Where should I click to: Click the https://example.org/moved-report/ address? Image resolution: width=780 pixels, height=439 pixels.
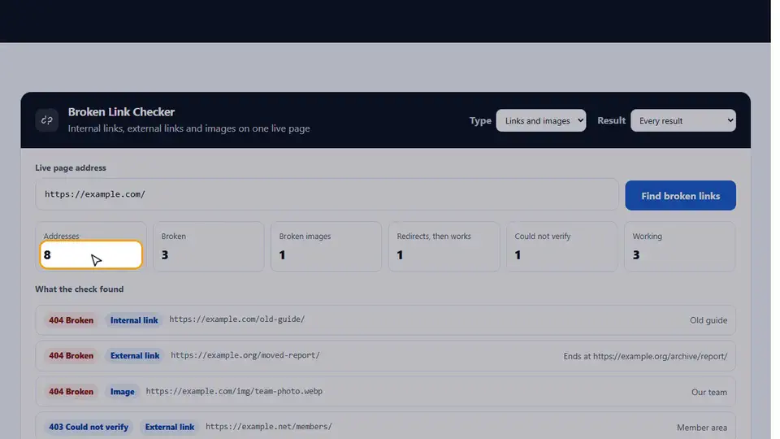click(245, 355)
